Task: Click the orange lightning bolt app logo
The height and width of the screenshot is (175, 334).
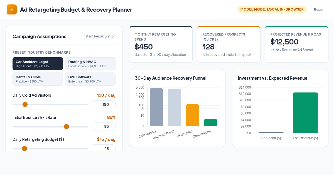Action: pyautogui.click(x=12, y=9)
